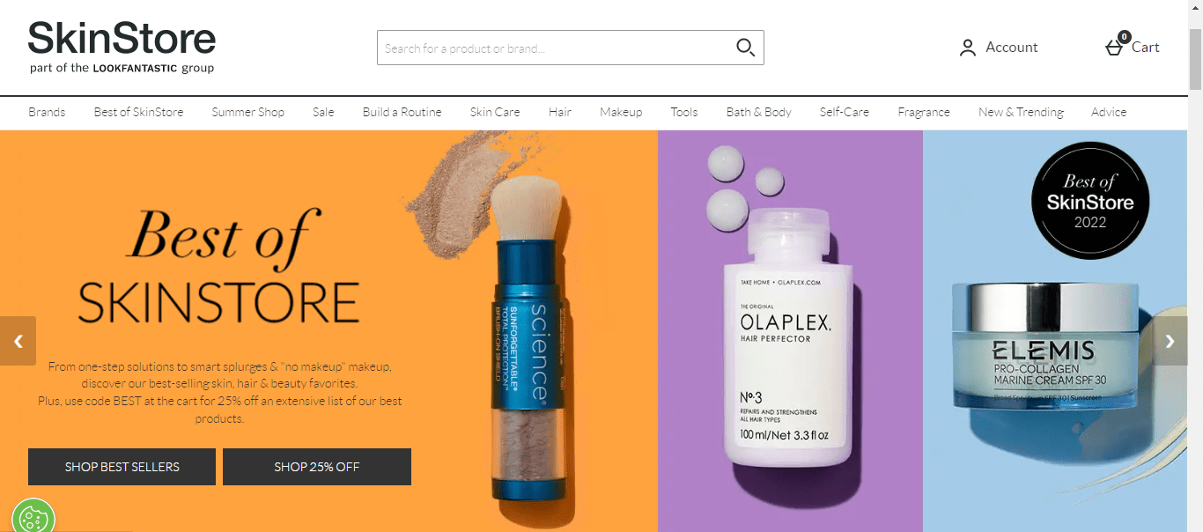Expand the Makeup menu
This screenshot has width=1203, height=532.
[621, 112]
